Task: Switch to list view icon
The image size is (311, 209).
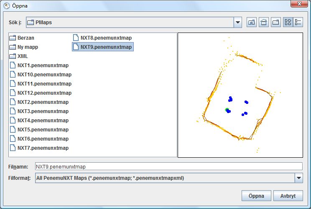Action: click(288, 22)
